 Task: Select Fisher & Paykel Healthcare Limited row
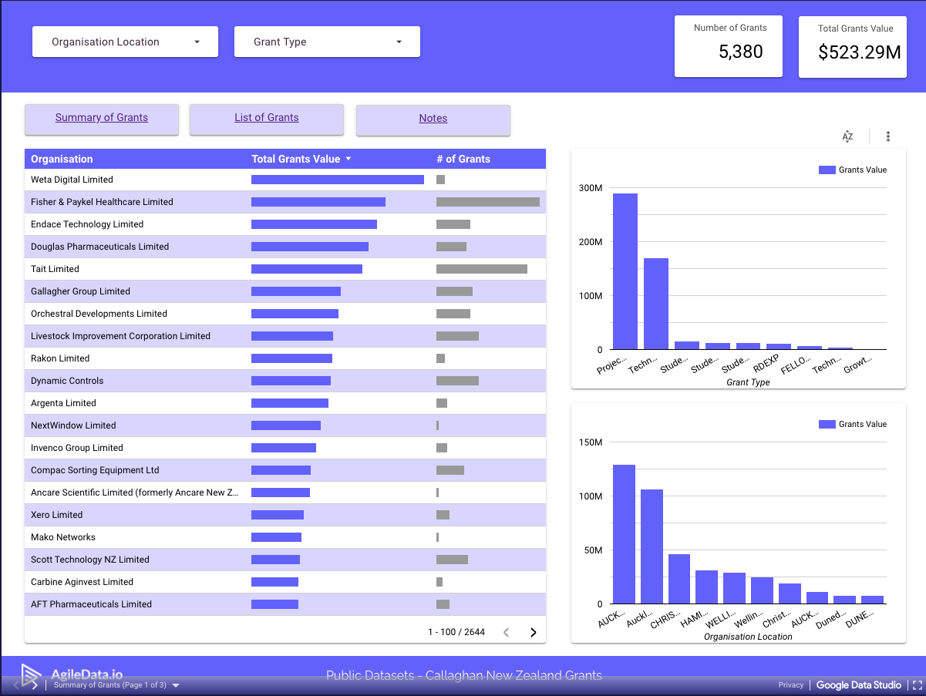285,202
